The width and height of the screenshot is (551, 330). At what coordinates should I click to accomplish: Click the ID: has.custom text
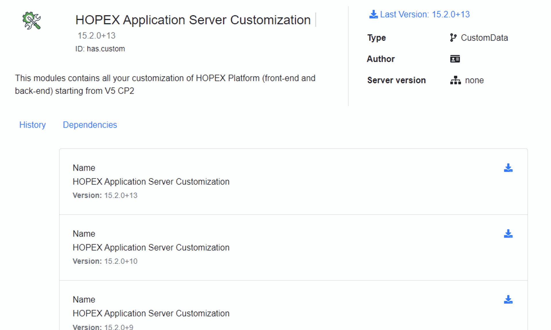(100, 49)
